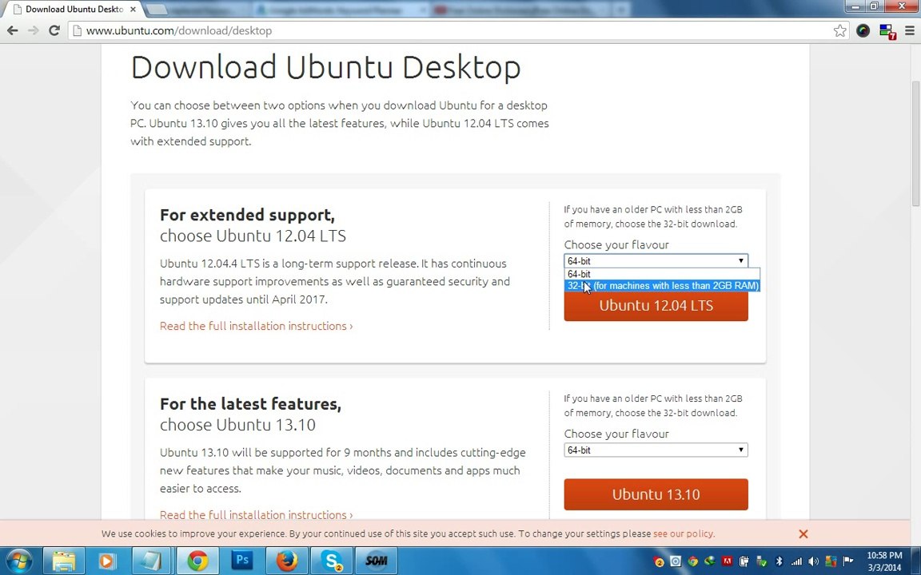This screenshot has width=921, height=575.
Task: Click the "choose Ubuntu 12.04 LTS" subheading
Action: (x=253, y=236)
